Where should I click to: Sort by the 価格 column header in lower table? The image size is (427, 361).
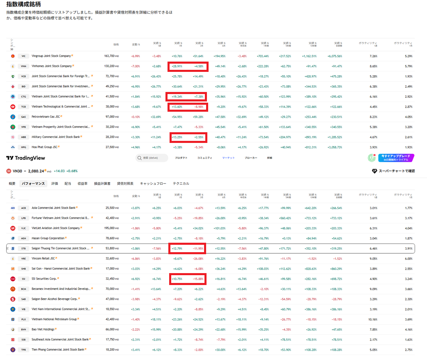pyautogui.click(x=116, y=196)
